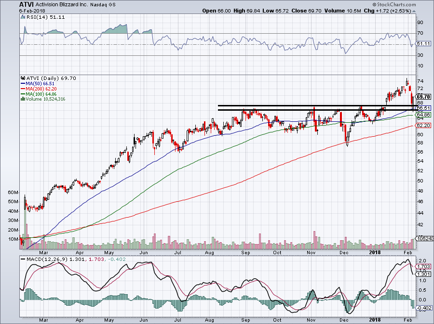Select the ATVI (Daily) 69.70 legend label

[51, 78]
